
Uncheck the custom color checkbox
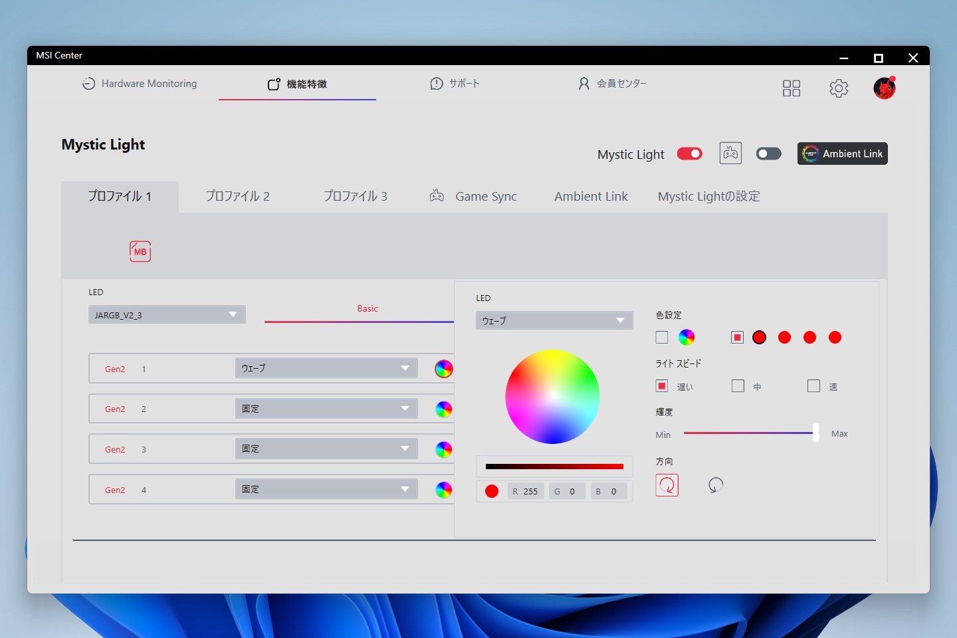point(737,338)
